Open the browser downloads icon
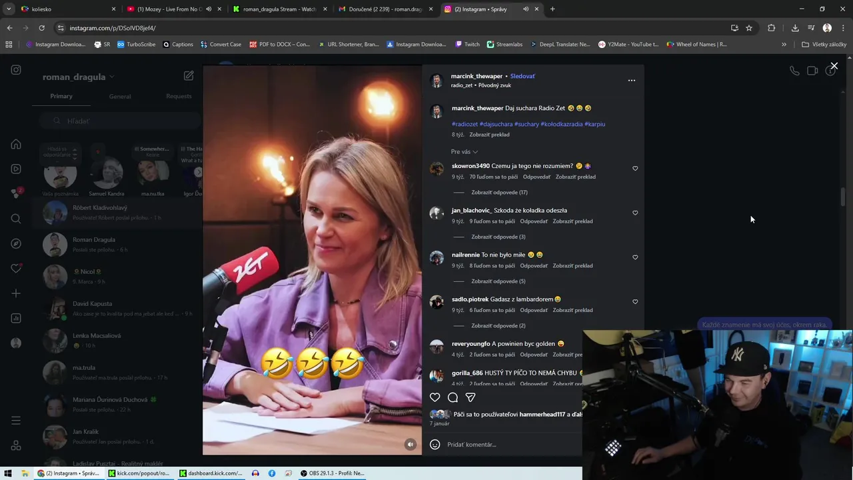The width and height of the screenshot is (853, 480). (795, 28)
